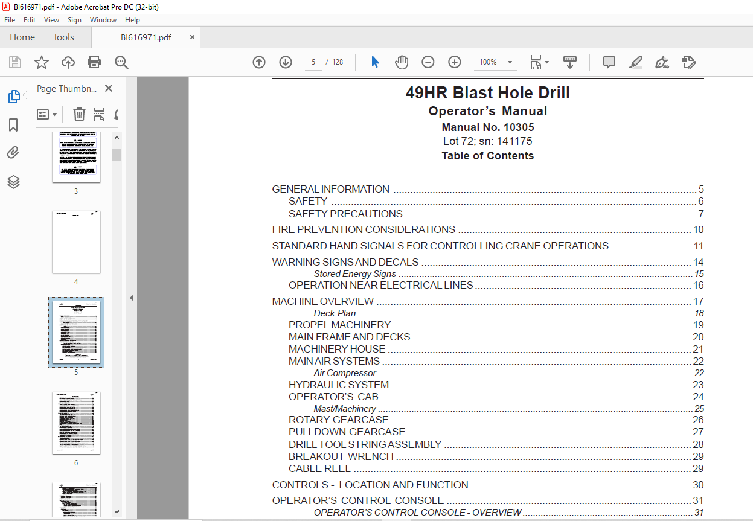This screenshot has width=753, height=521.
Task: Click the read mode keyboard icon
Action: 570,62
